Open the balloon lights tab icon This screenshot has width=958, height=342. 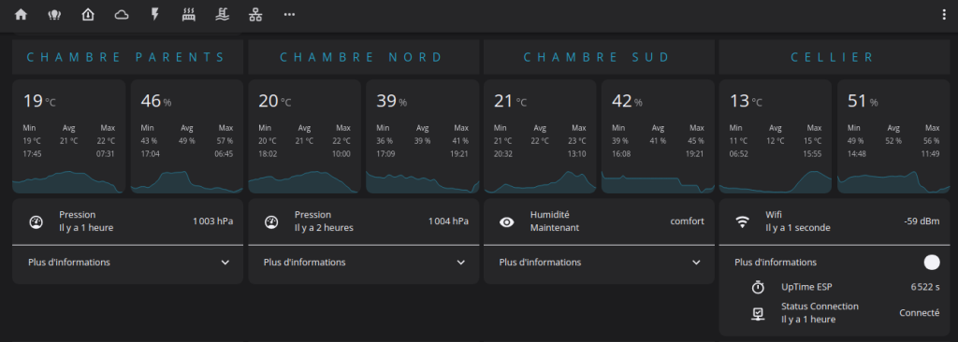pyautogui.click(x=54, y=15)
